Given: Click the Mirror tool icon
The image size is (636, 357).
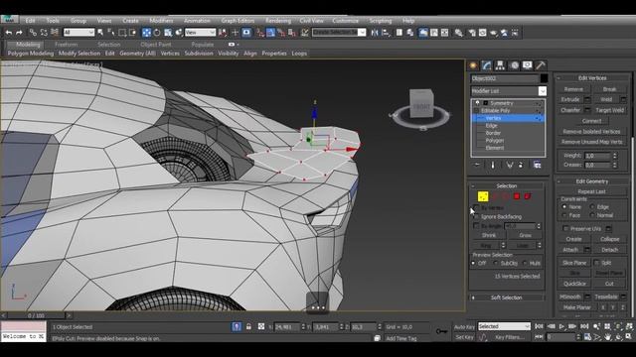Looking at the screenshot, I should [x=375, y=33].
